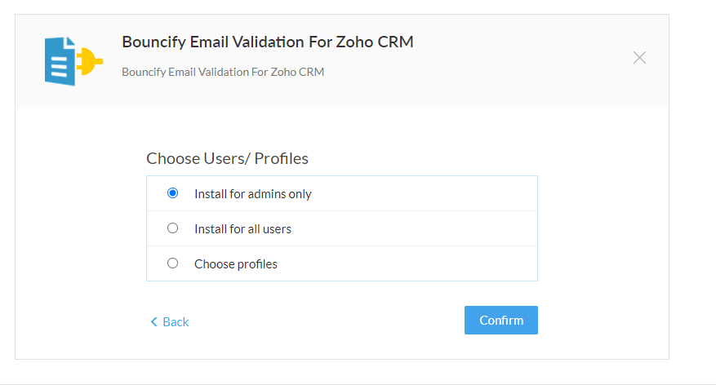Image resolution: width=716 pixels, height=385 pixels.
Task: Click the Install for all users label text
Action: point(243,229)
